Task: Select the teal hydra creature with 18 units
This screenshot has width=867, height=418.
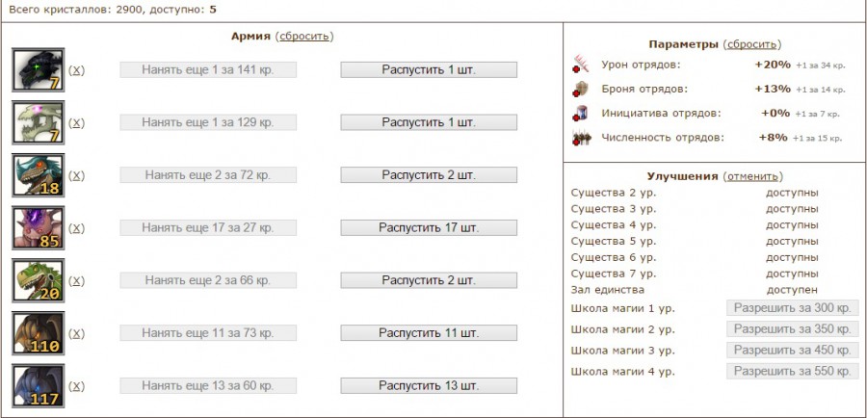Action: (x=38, y=175)
